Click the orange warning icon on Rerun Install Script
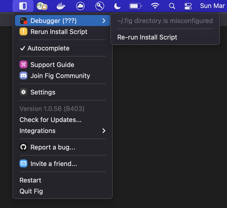 click(23, 32)
